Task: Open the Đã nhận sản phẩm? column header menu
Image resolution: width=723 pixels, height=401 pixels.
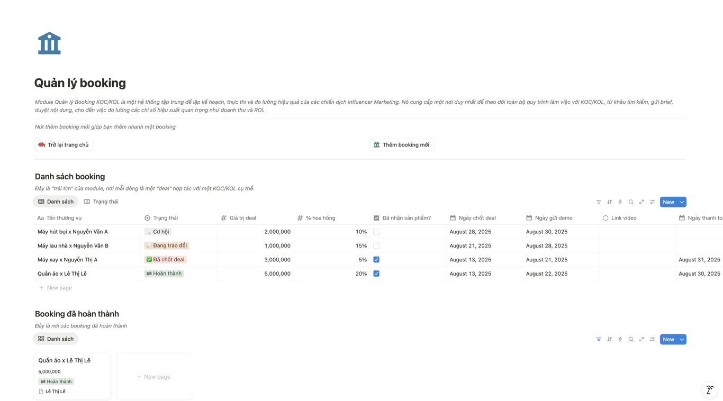Action: click(408, 218)
